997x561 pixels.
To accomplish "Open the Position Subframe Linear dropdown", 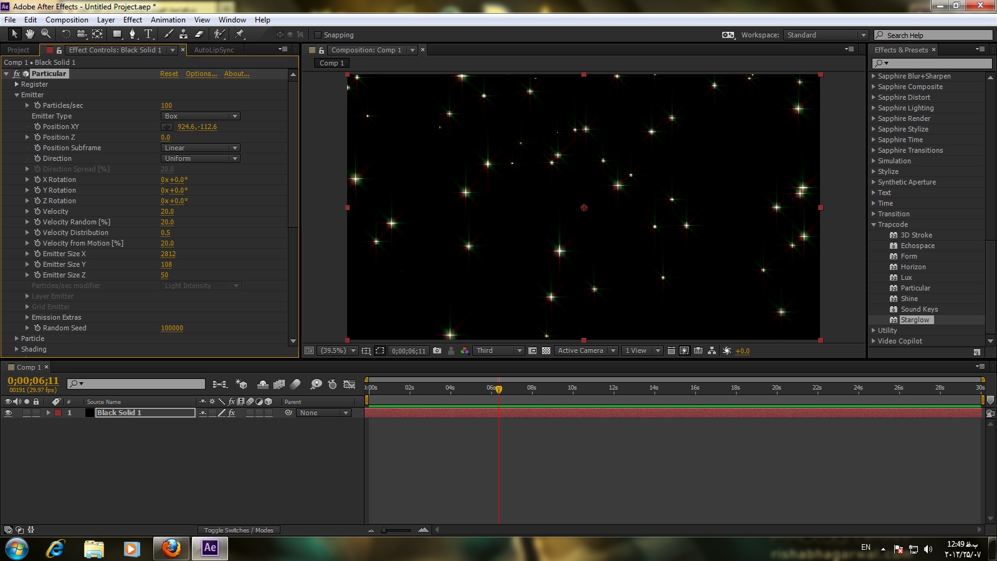I will (x=201, y=148).
